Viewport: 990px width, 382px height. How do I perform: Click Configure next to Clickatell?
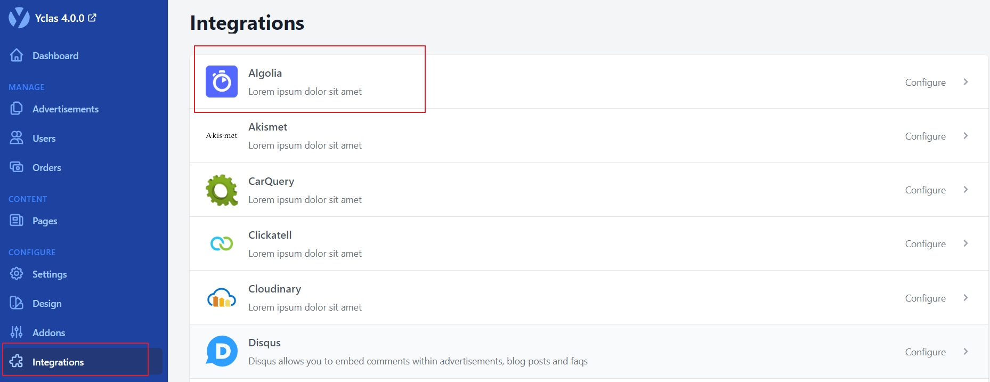pos(925,243)
